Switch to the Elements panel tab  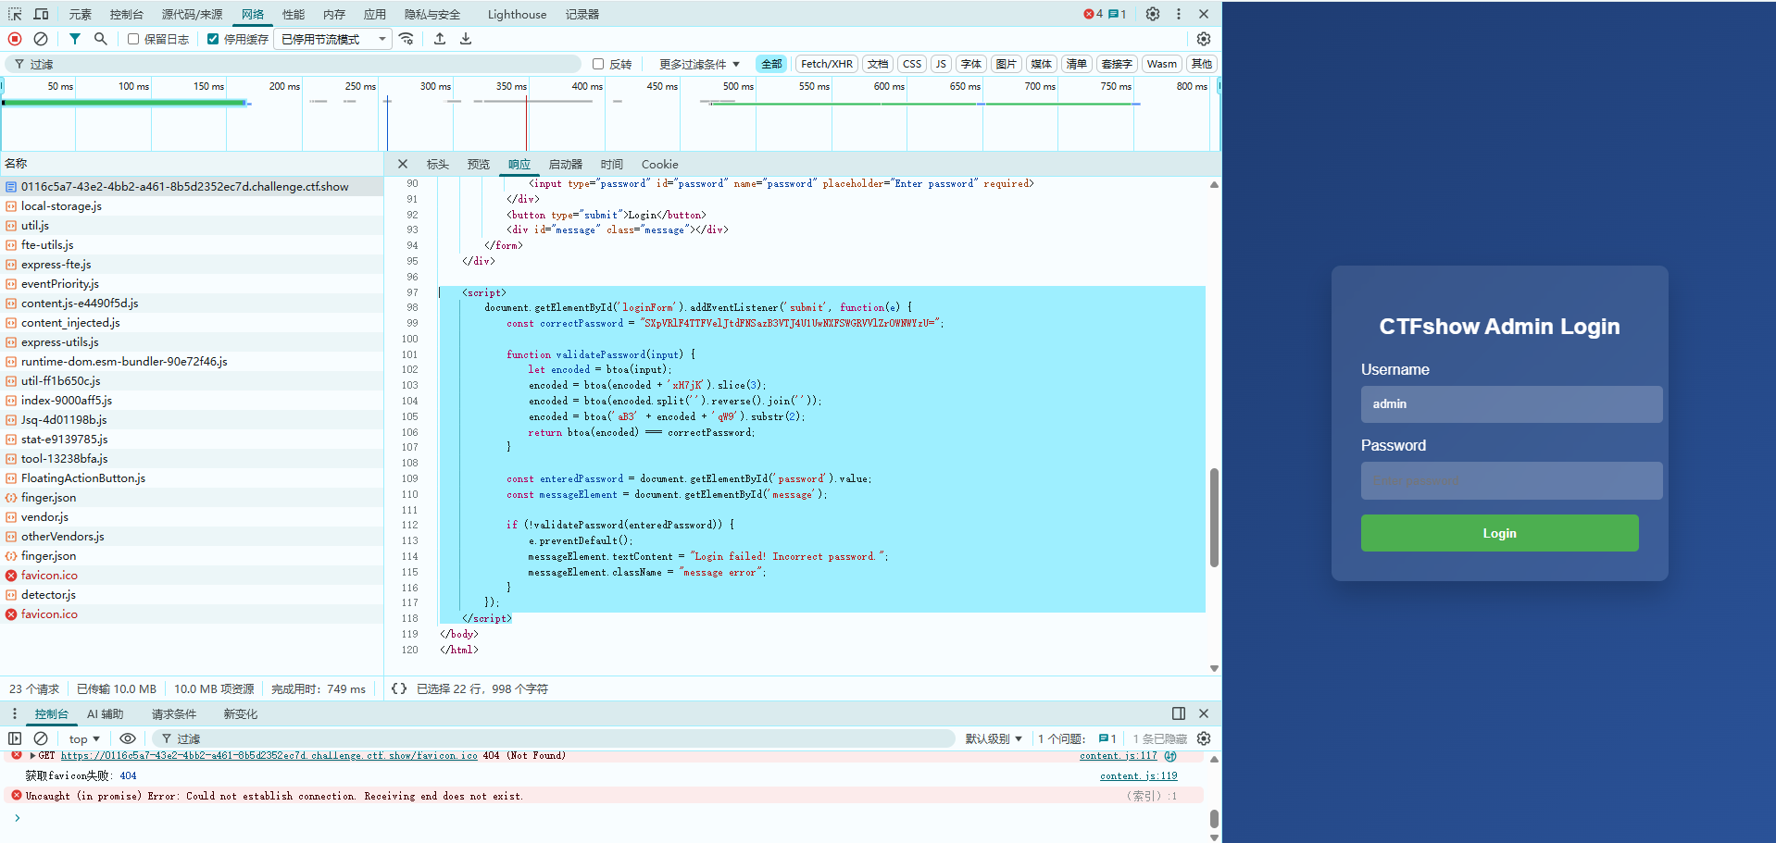tap(81, 14)
